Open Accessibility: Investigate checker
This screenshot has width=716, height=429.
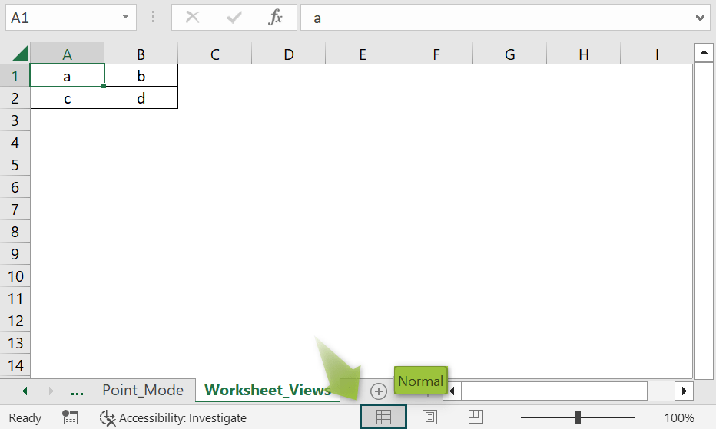(x=173, y=417)
